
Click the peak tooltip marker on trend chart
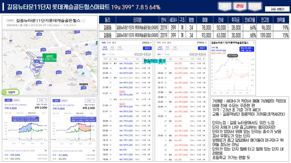point(232,55)
